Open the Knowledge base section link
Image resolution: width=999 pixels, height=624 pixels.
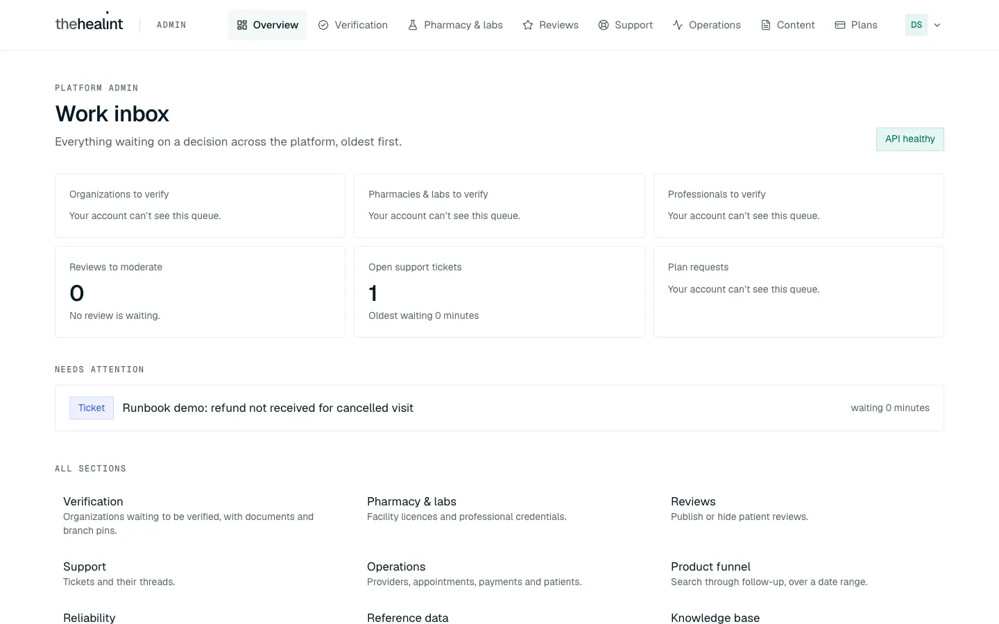click(715, 618)
